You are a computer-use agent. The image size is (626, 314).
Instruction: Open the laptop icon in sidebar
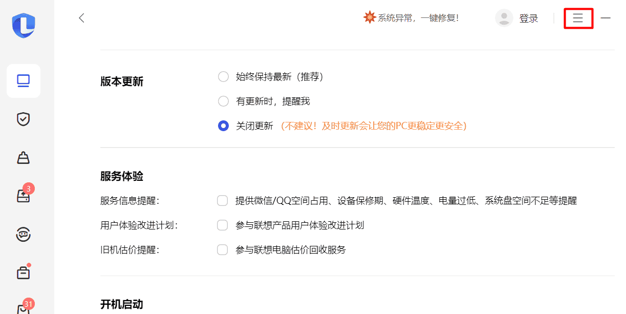24,81
